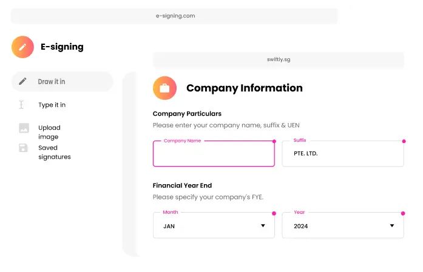Image resolution: width=423 pixels, height=272 pixels.
Task: Click the E-signing title text
Action: point(62,47)
